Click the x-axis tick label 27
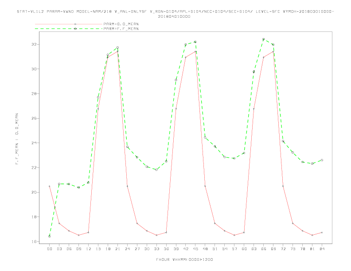The width and height of the screenshot is (351, 271). 137,249
